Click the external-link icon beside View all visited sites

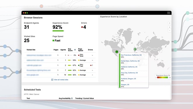tap(52, 80)
